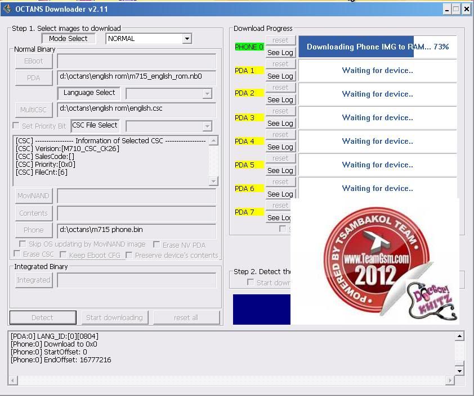Click the green PHONE 0 status label

click(249, 47)
